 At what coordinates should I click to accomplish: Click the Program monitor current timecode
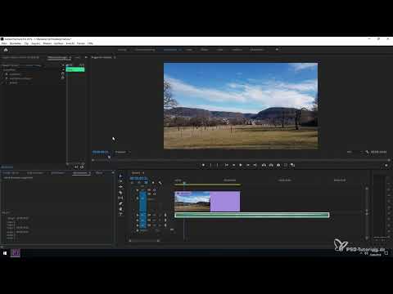pyautogui.click(x=100, y=152)
